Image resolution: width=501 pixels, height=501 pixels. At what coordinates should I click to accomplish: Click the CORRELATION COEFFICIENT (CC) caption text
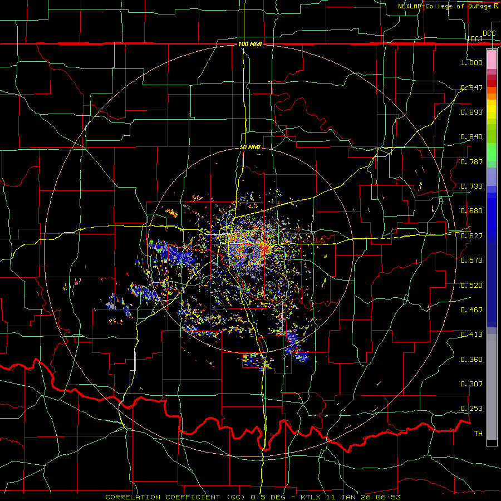click(175, 497)
